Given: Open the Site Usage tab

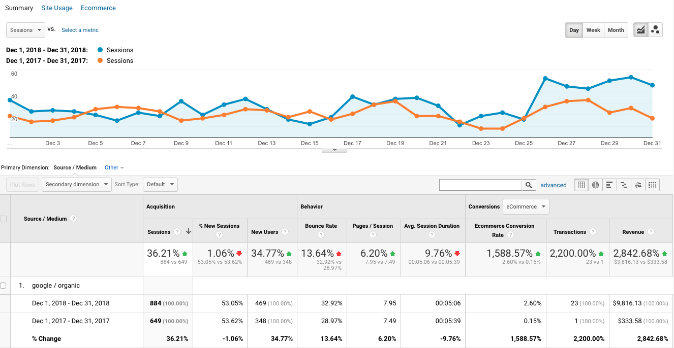Looking at the screenshot, I should click(x=57, y=8).
